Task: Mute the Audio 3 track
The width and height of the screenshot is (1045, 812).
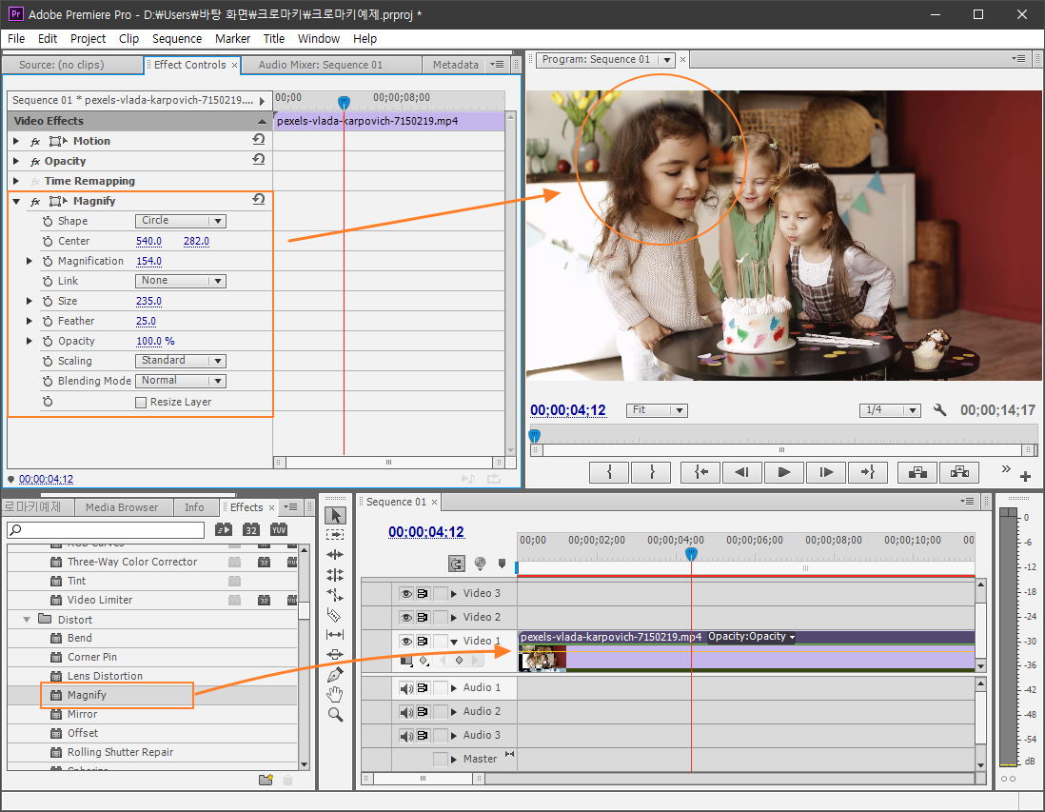Action: 405,735
